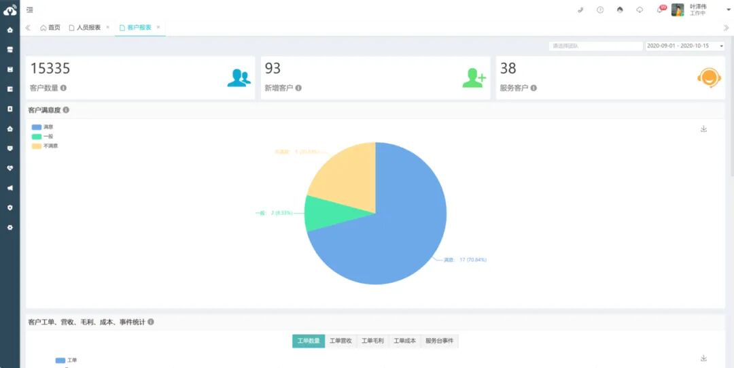The image size is (734, 368).
Task: Click the green add-user icon in the 93 card
Action: coord(474,78)
